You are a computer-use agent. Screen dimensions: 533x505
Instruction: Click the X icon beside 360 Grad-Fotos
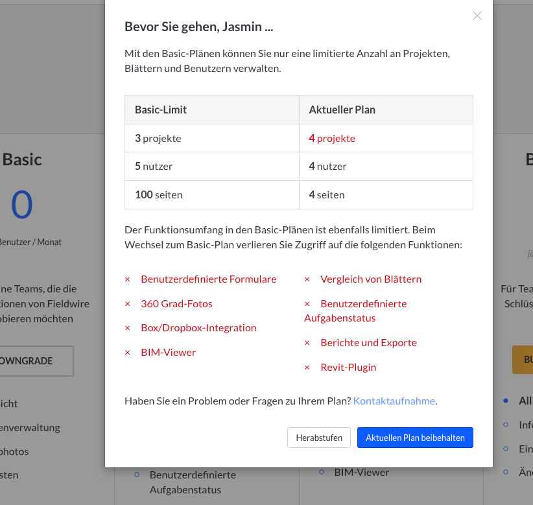pos(128,304)
